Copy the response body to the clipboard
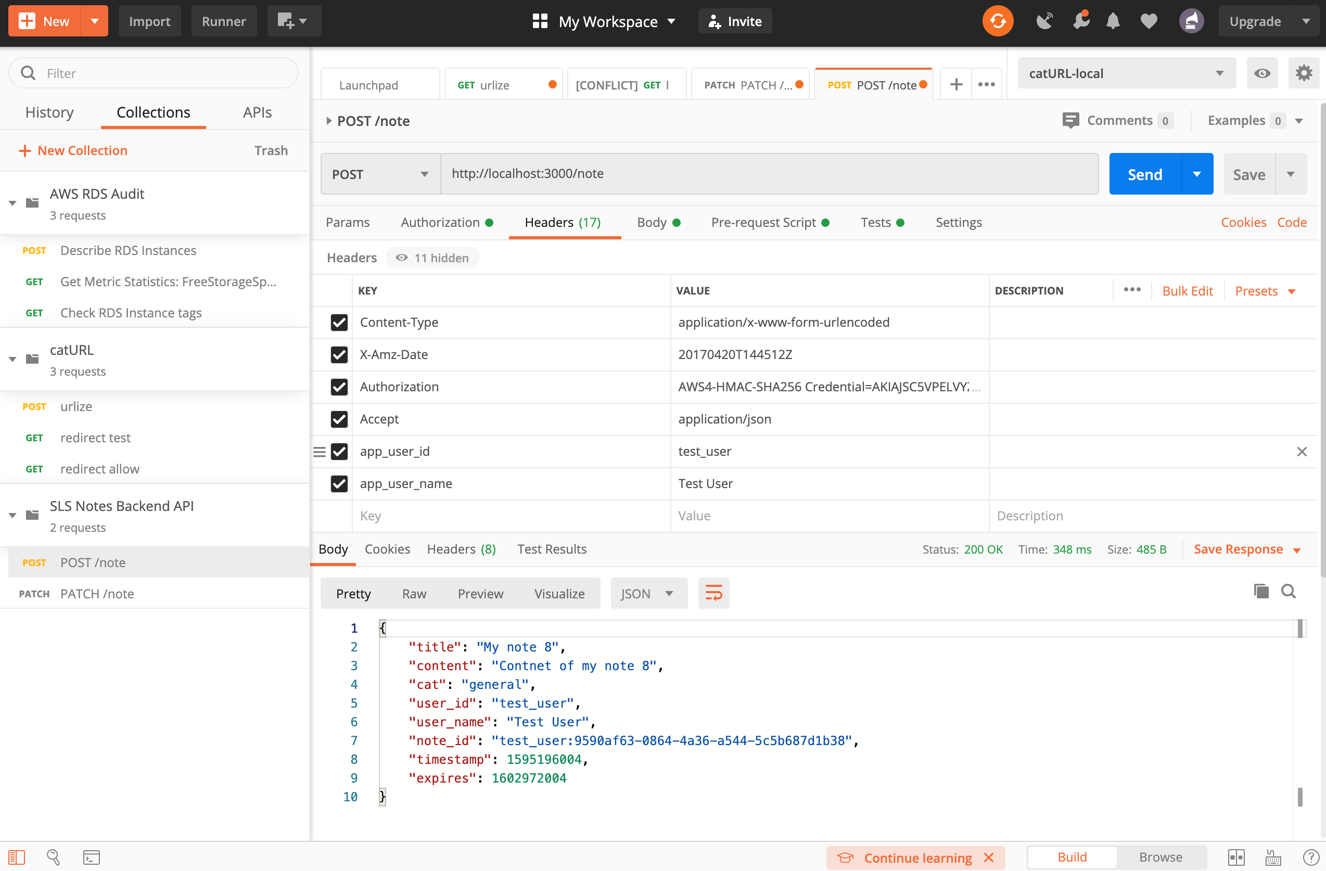 [x=1261, y=591]
